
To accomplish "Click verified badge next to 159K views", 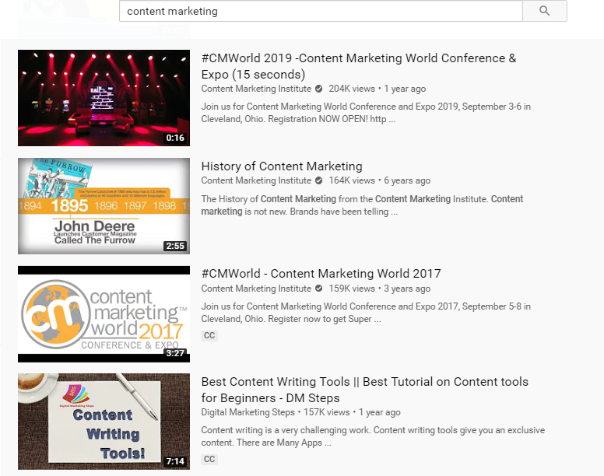I will click(x=318, y=289).
